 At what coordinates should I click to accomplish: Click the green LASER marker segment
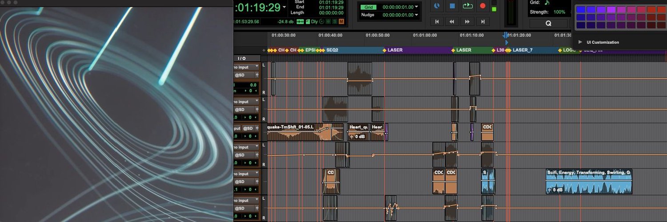464,50
